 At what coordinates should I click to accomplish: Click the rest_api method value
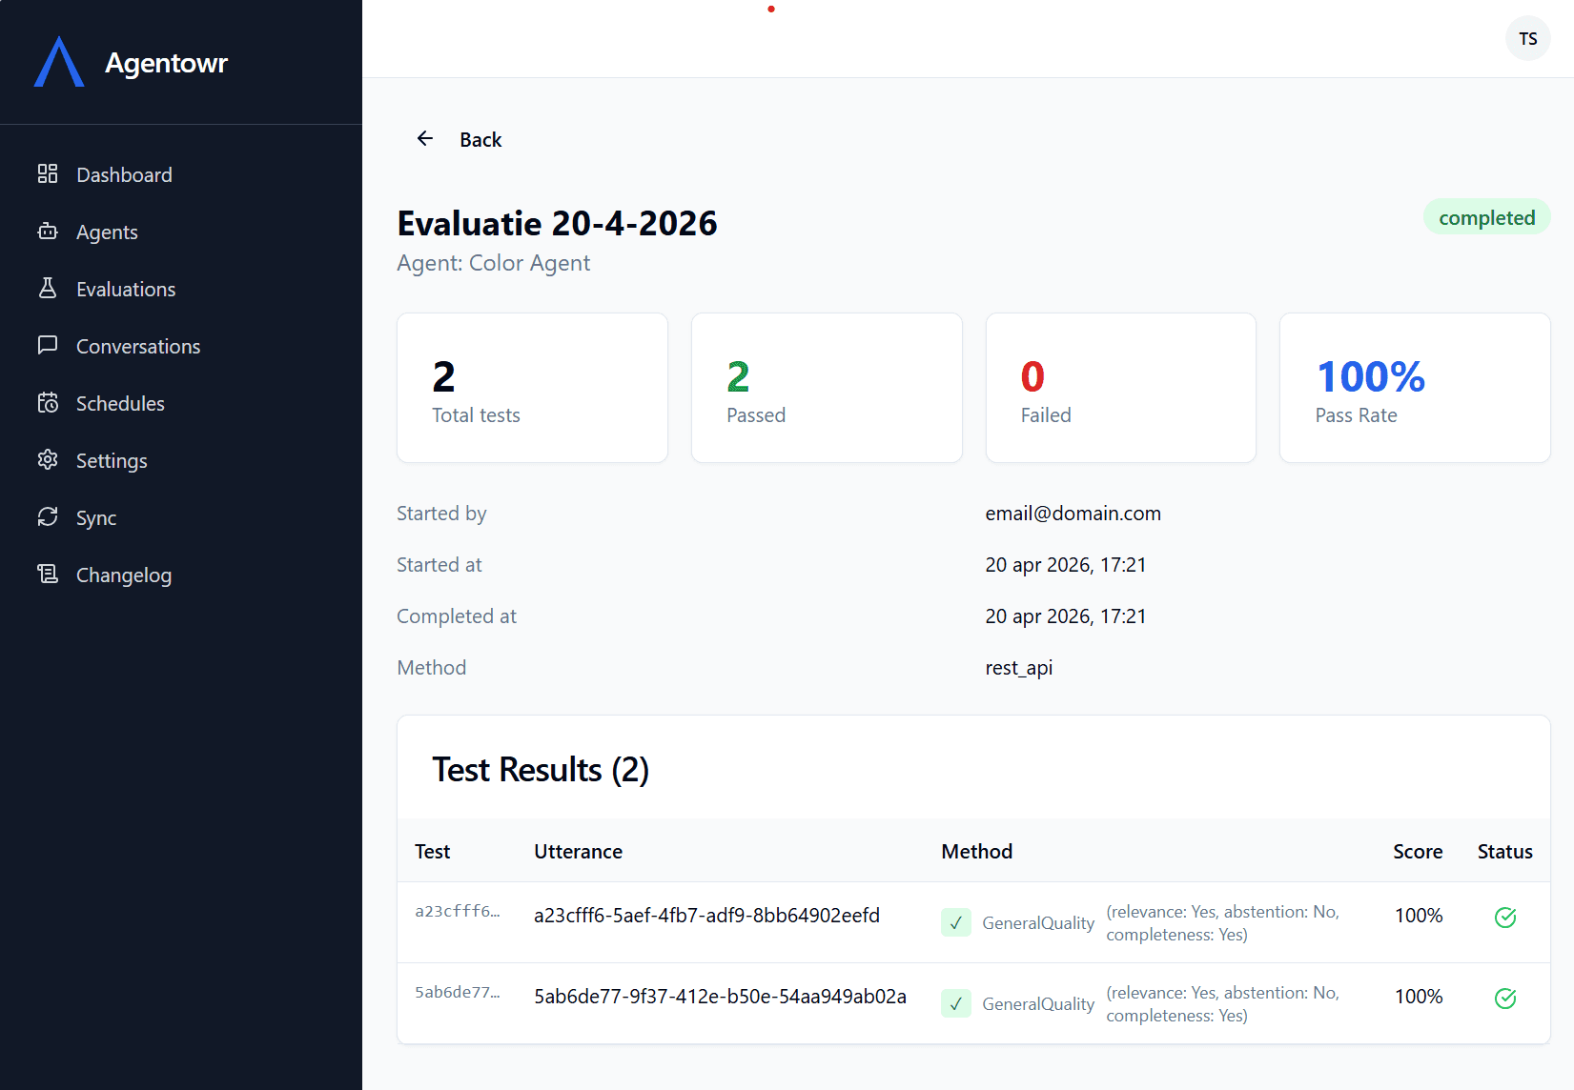(x=1018, y=668)
